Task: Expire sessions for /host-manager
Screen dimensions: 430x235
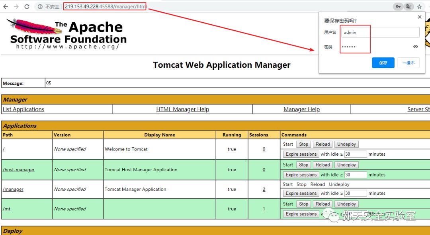Action: tap(301, 175)
